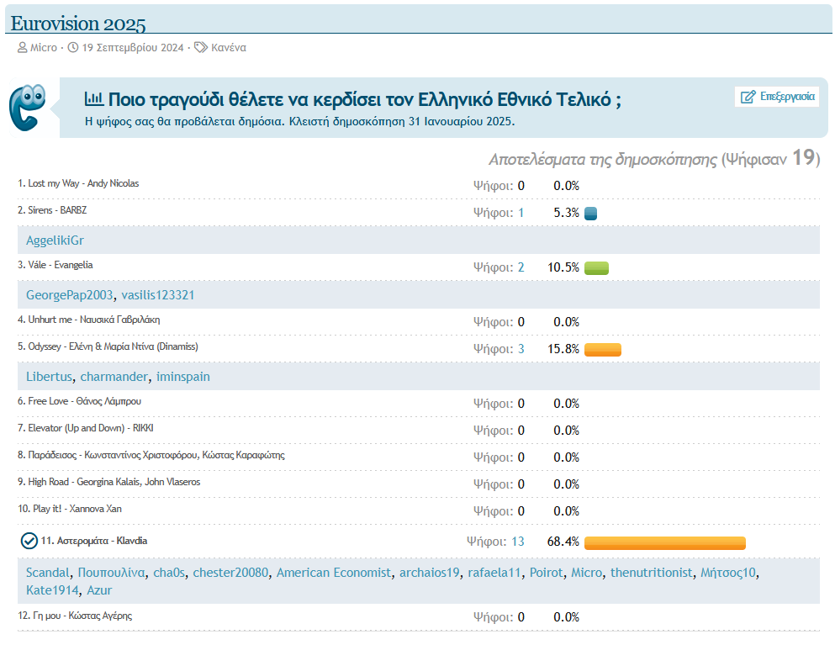Viewport: 835px width, 645px height.
Task: Open voter rafaela11's profile
Action: point(494,573)
